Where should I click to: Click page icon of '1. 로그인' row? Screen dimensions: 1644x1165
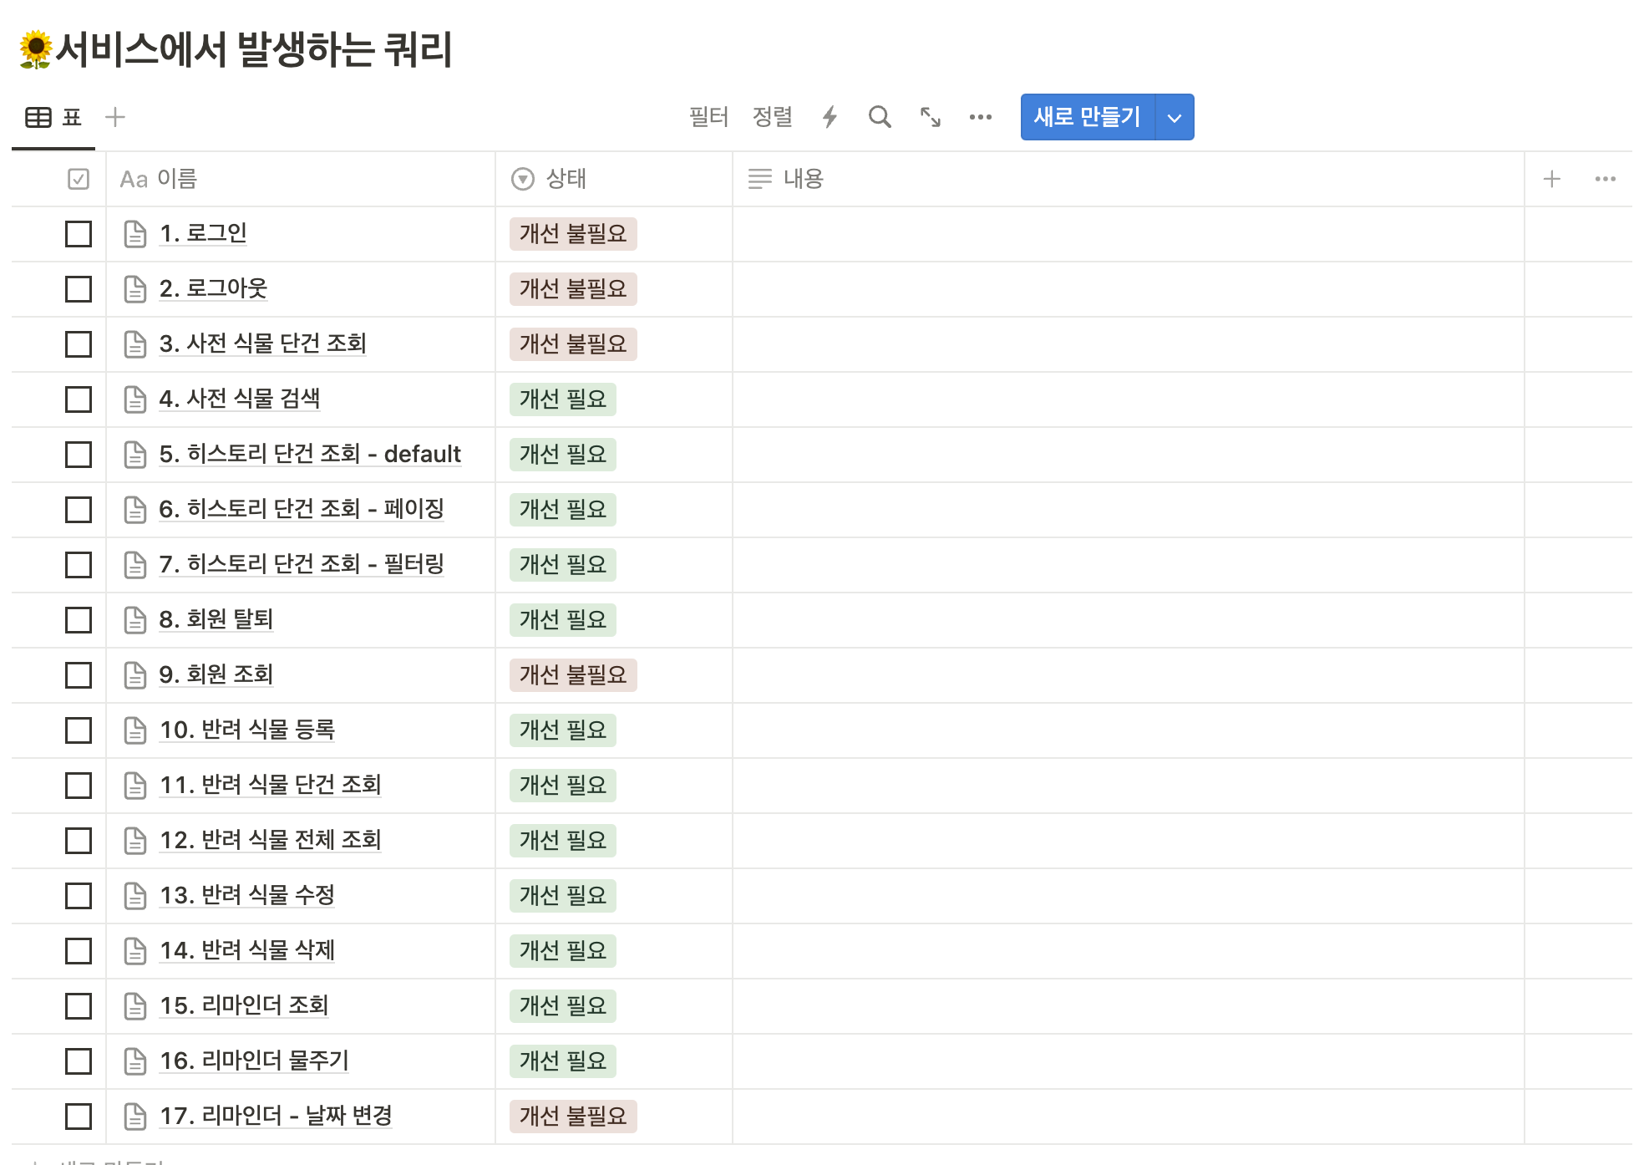(135, 234)
